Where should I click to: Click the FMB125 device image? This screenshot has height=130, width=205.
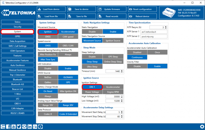169,13
